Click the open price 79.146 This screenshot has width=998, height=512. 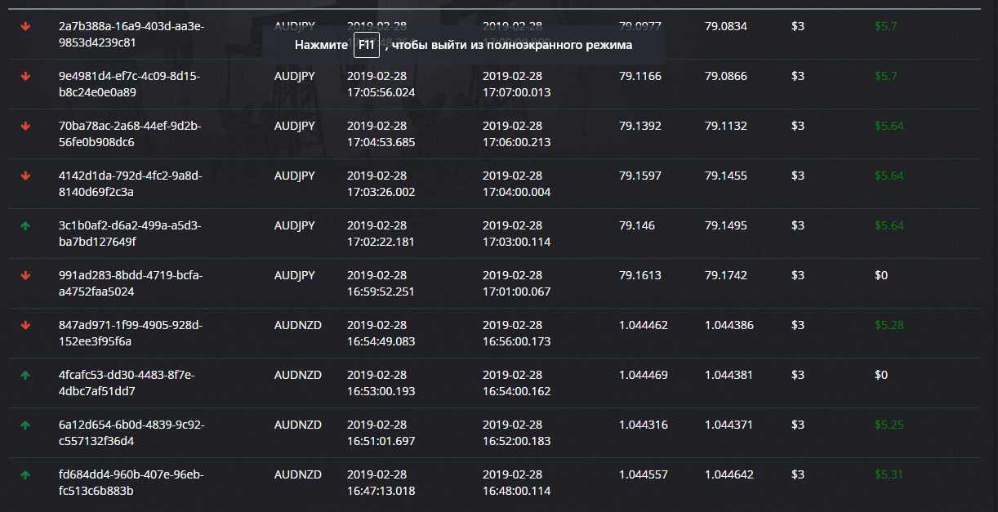[x=637, y=225]
